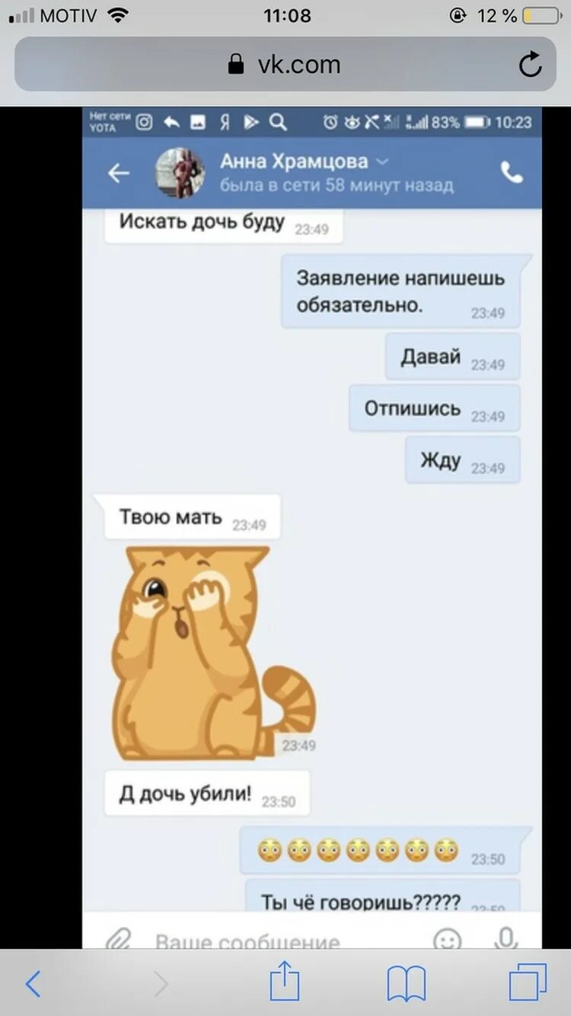Show open Safari tabs

(x=528, y=982)
